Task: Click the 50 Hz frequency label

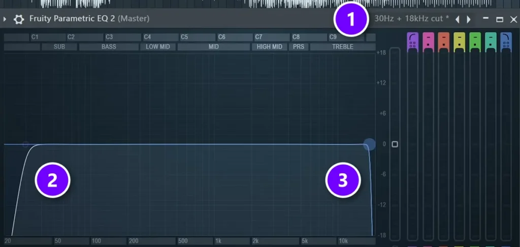Action: point(58,241)
